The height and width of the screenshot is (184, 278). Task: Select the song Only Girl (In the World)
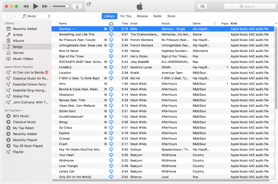(x=163, y=177)
